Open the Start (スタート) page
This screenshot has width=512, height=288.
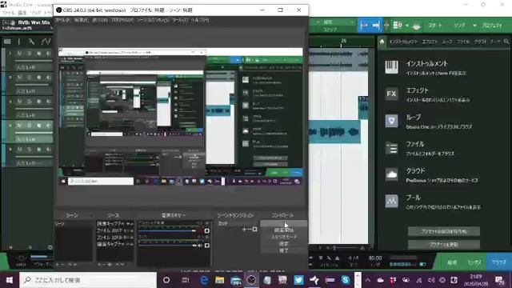tap(435, 26)
